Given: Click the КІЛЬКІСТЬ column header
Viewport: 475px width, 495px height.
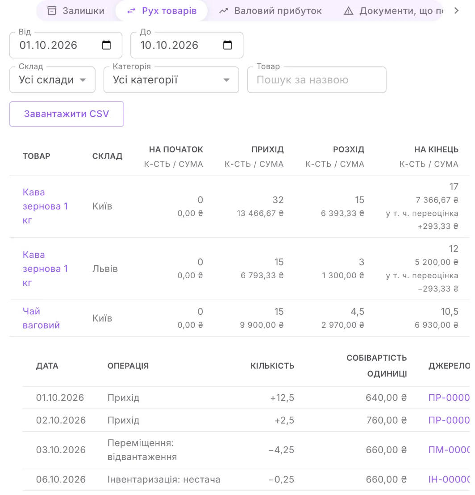Looking at the screenshot, I should tap(272, 366).
